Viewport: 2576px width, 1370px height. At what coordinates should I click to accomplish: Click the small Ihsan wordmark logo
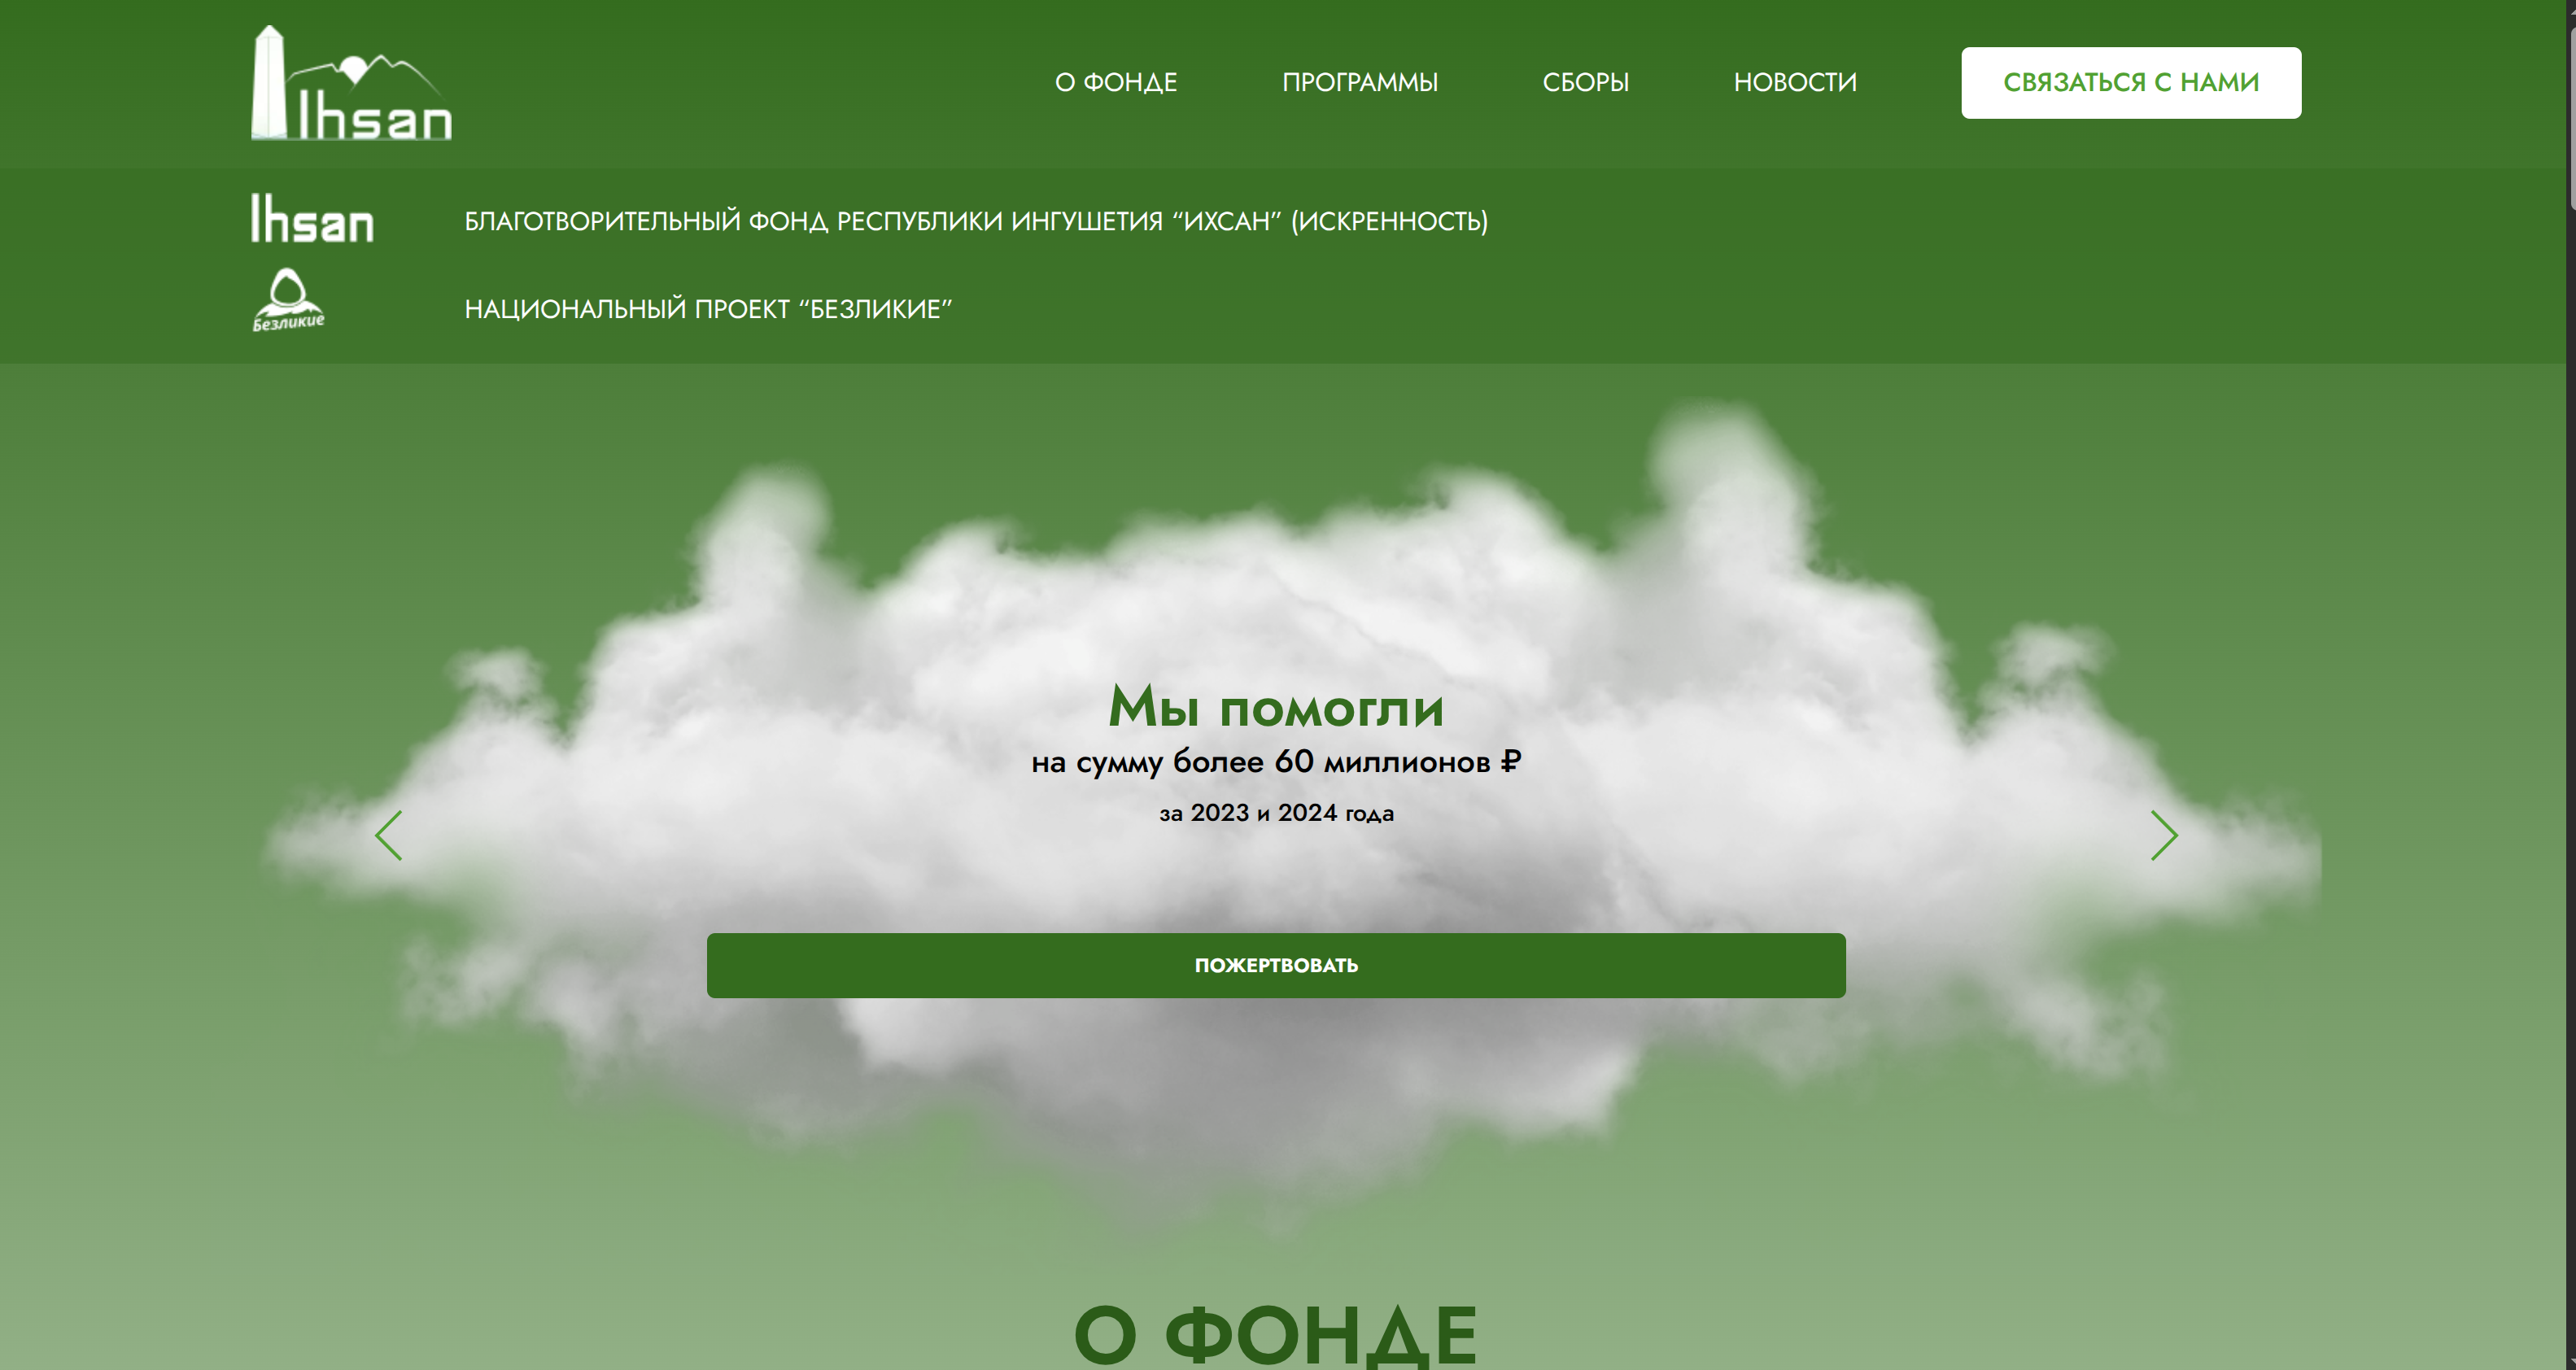click(x=311, y=219)
